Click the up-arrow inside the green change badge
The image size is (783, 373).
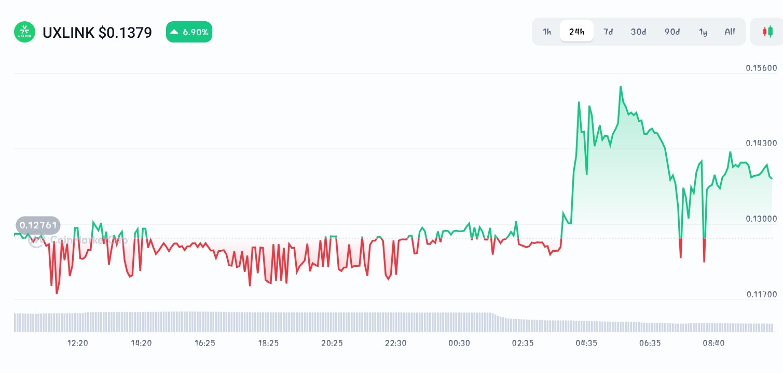point(175,32)
